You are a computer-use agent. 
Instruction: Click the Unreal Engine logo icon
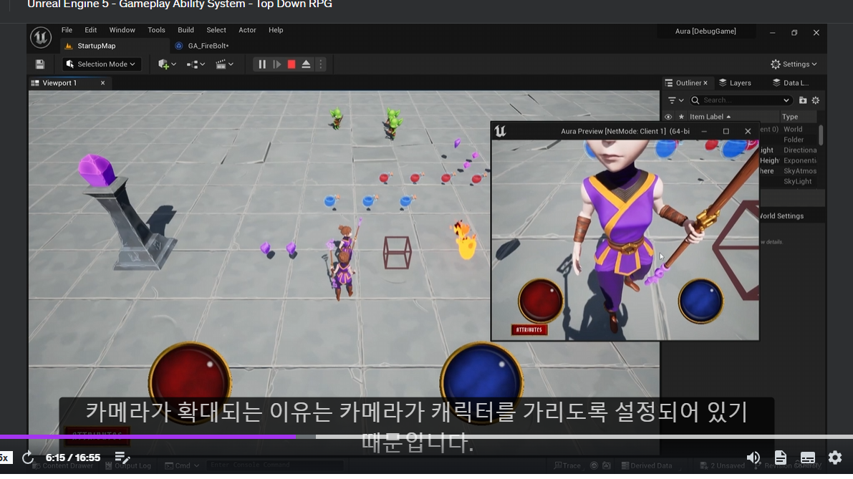pos(40,37)
